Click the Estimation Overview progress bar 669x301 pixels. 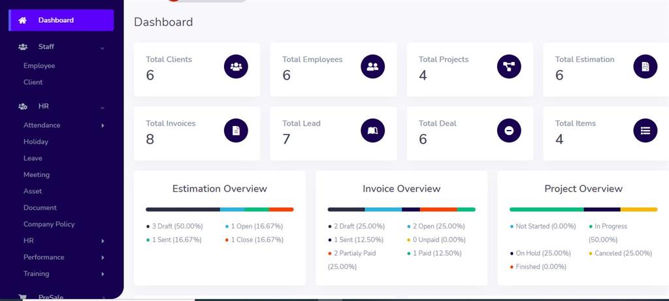220,210
